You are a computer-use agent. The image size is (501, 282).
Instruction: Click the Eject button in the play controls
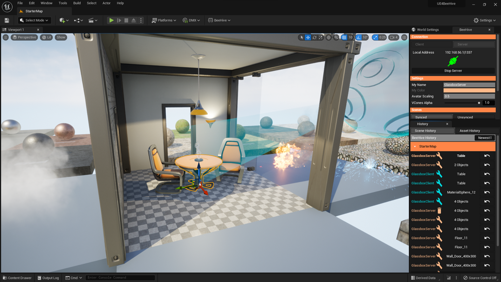click(x=133, y=20)
